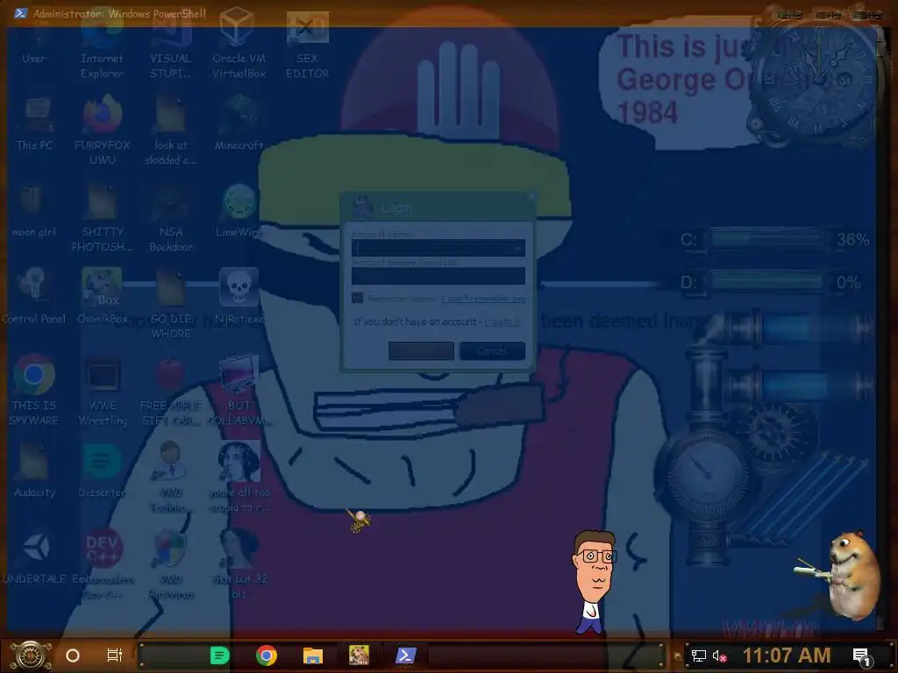Viewport: 898px width, 673px height.
Task: Open the notification center icon
Action: click(861, 655)
